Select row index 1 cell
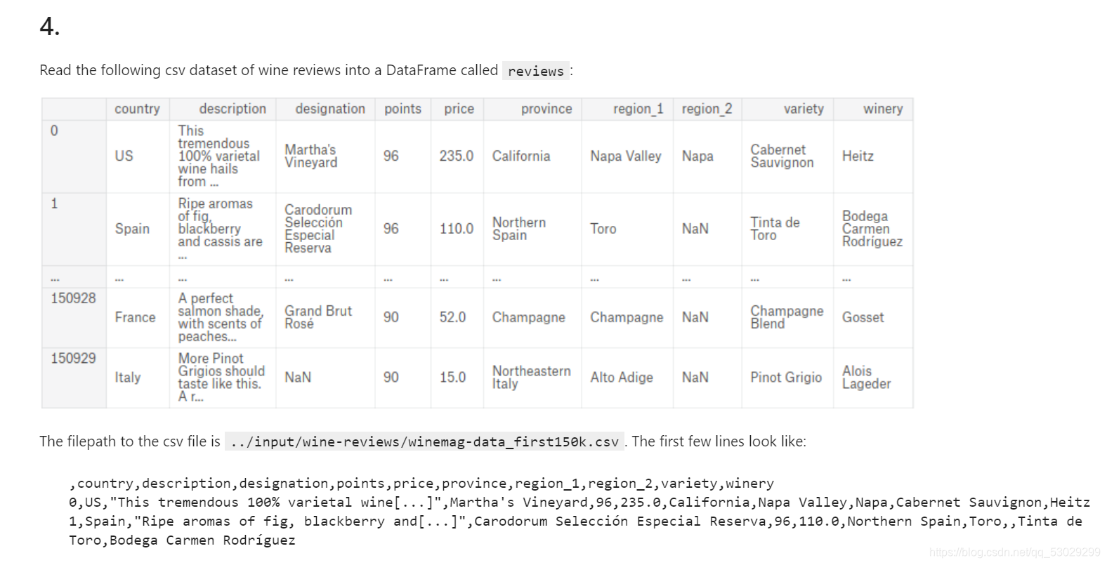 pos(74,230)
